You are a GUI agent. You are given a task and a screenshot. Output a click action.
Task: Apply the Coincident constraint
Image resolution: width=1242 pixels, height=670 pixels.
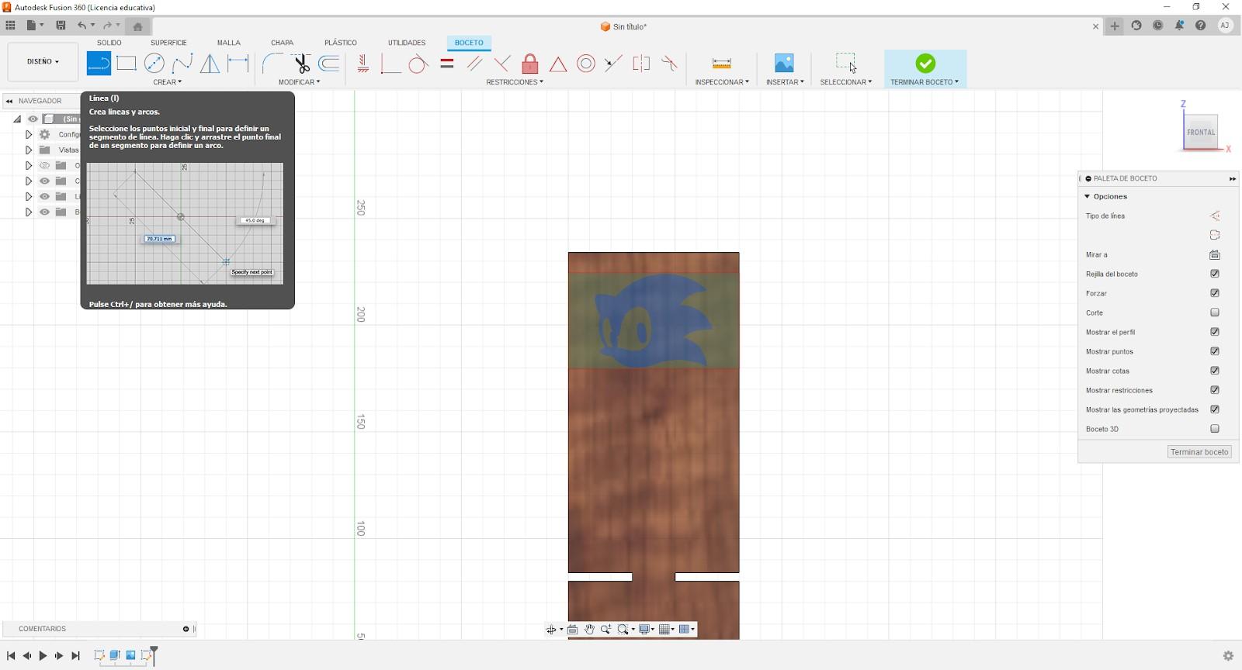390,64
